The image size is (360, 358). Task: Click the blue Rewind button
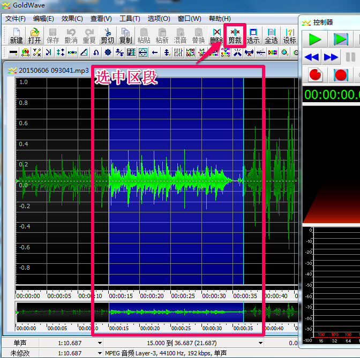[x=312, y=57]
